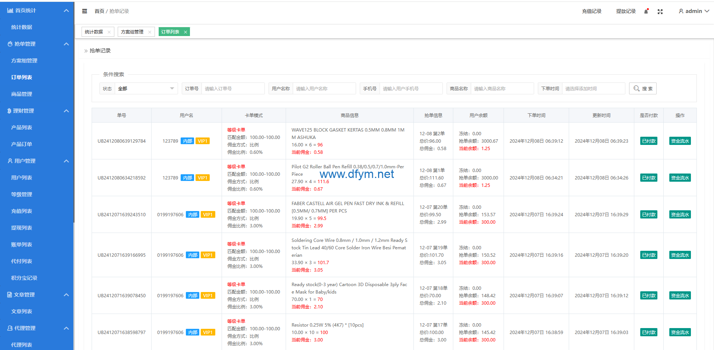Click 资金流水 for order UB2412071639166995
The image size is (714, 350).
click(x=680, y=255)
